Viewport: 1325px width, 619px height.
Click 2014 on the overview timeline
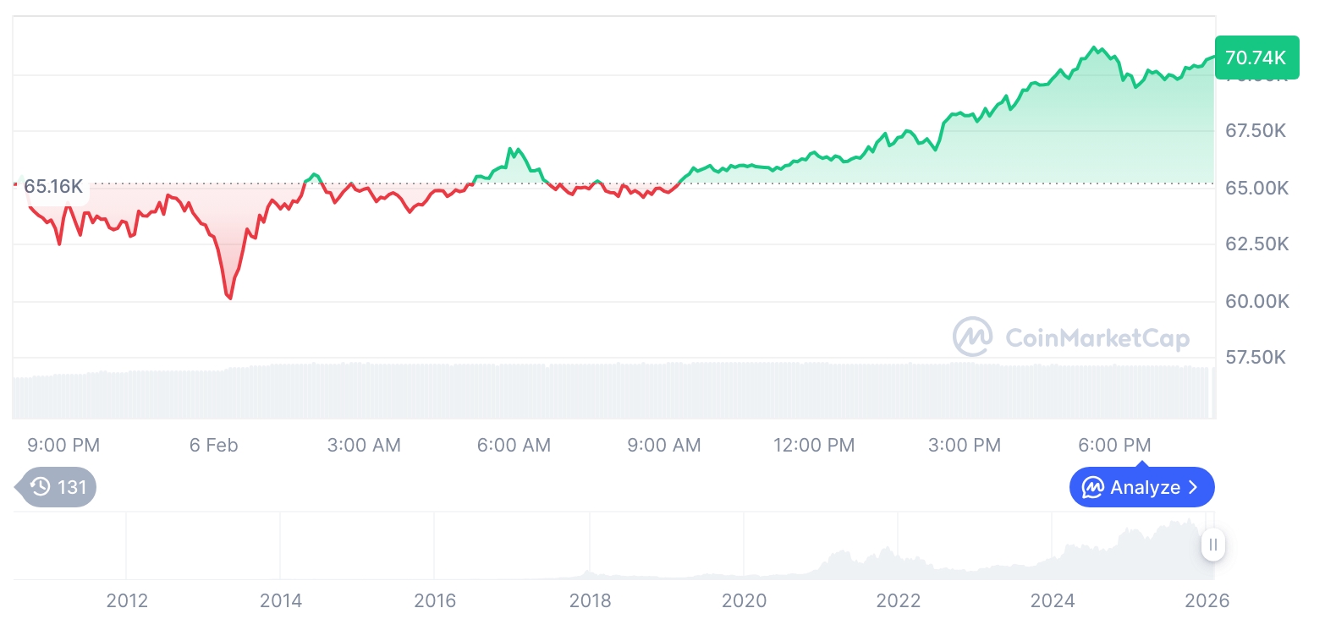tap(281, 600)
